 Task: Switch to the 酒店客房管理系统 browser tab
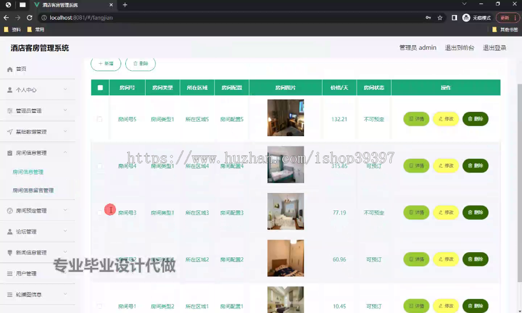[73, 5]
